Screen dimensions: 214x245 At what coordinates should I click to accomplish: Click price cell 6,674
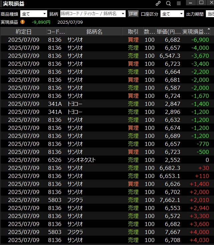[173, 128]
